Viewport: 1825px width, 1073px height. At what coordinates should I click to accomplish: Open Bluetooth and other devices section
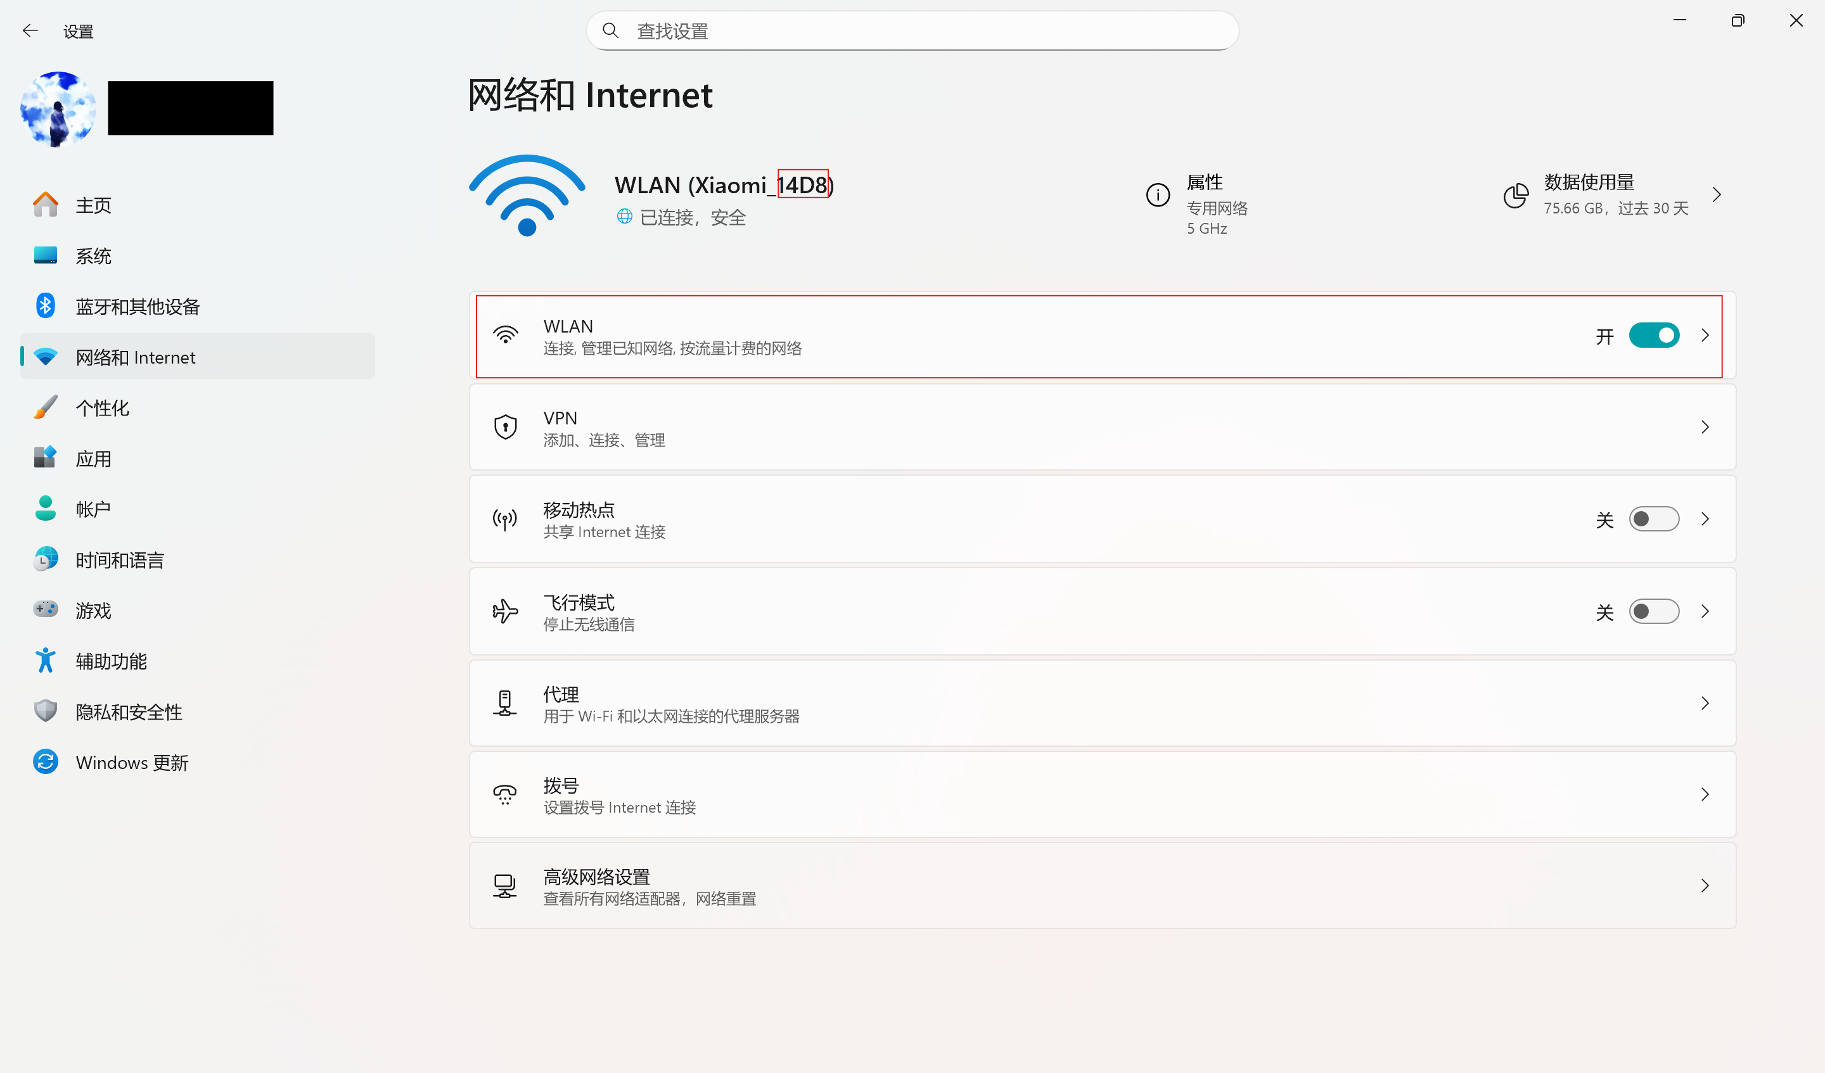point(138,307)
